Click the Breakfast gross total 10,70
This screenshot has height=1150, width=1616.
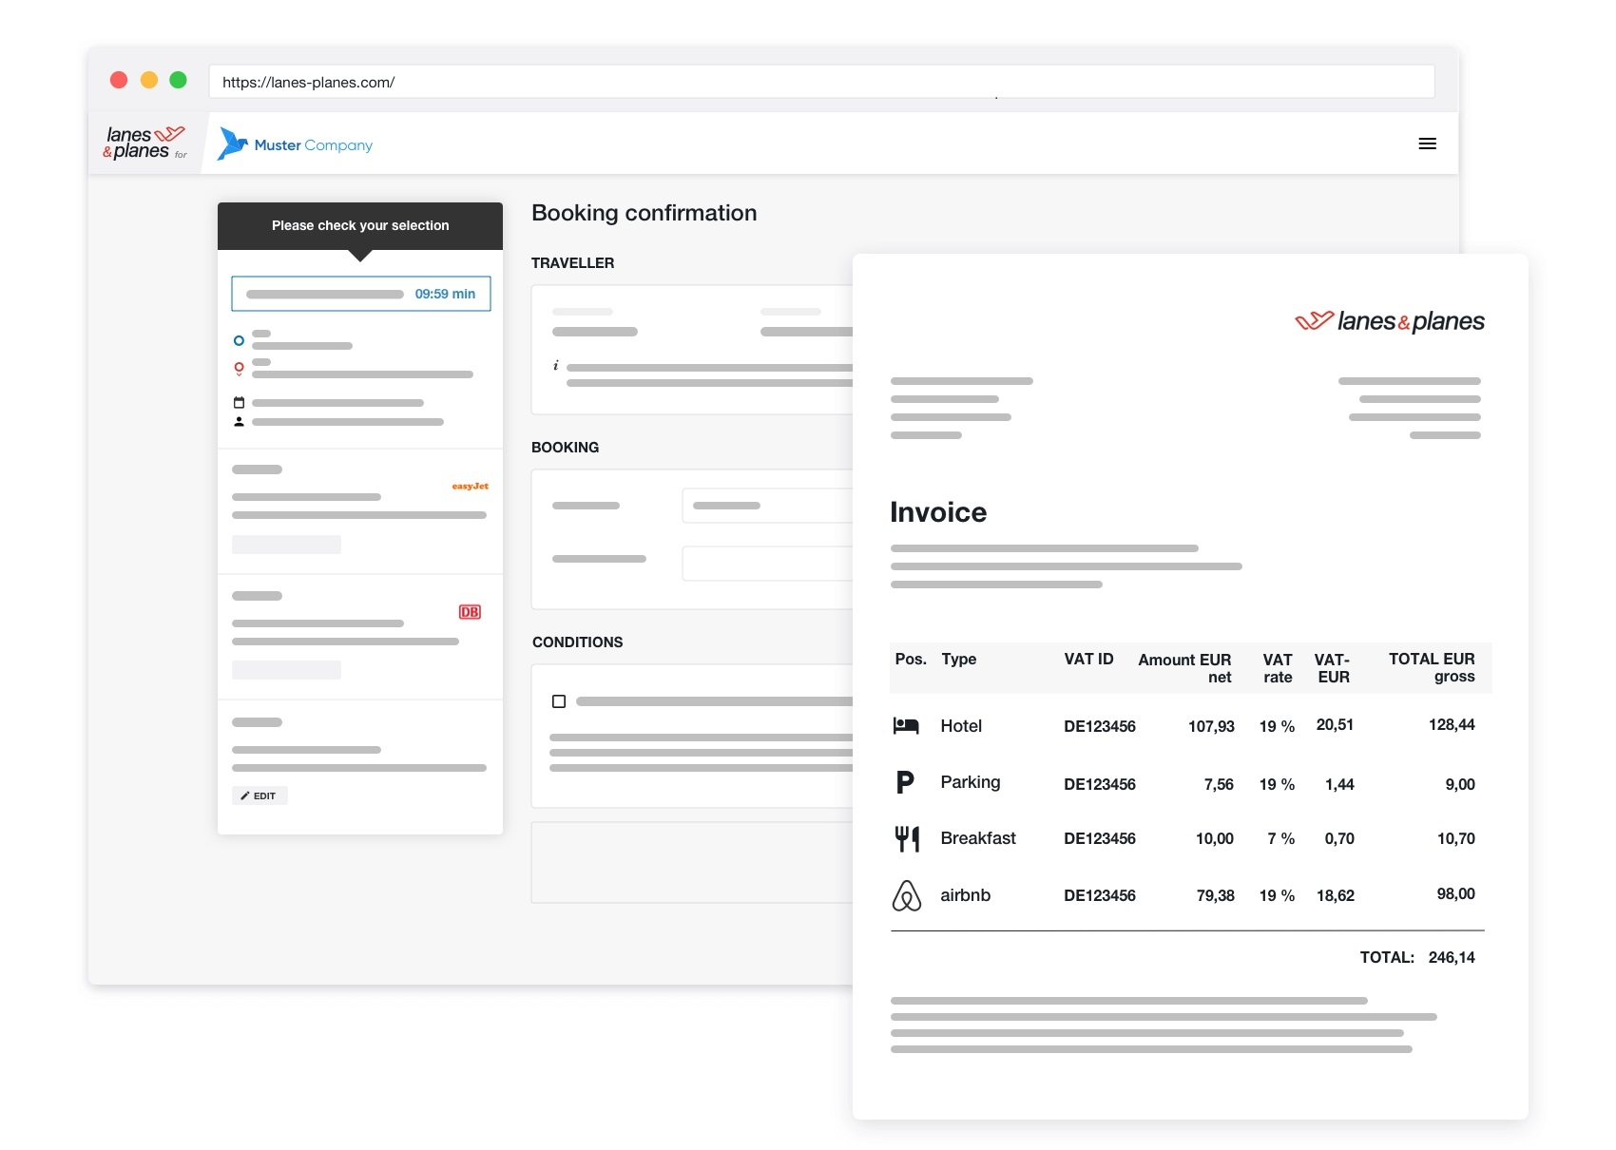click(x=1456, y=839)
